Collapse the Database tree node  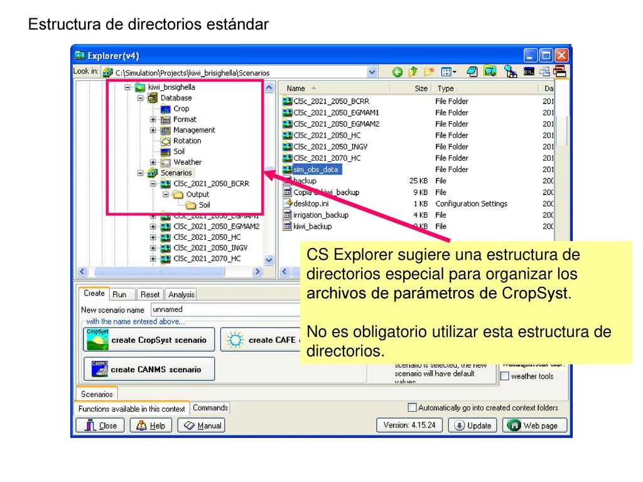pos(140,98)
